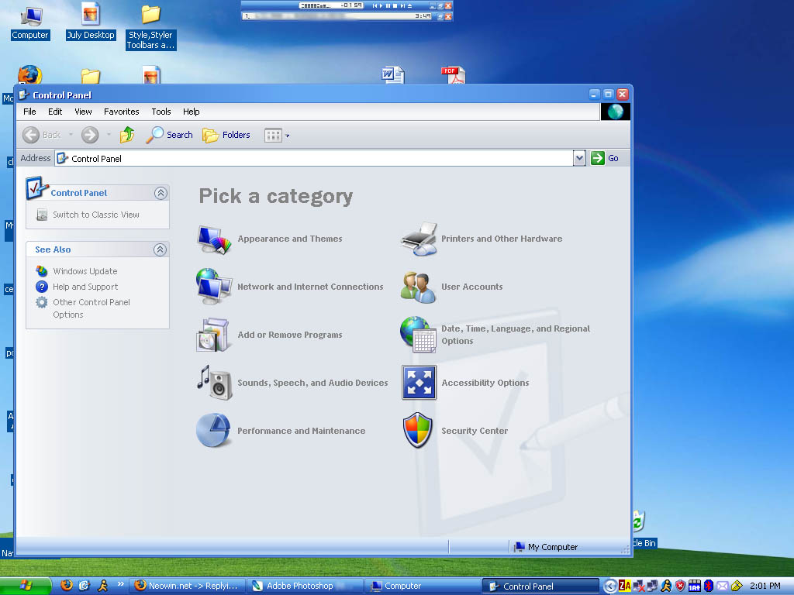
Task: Switch to Neowin.net Firefox taskbar button
Action: coord(187,586)
